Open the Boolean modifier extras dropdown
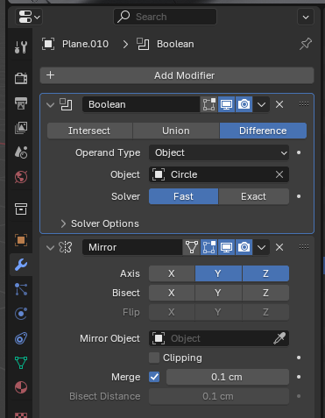 coord(261,104)
